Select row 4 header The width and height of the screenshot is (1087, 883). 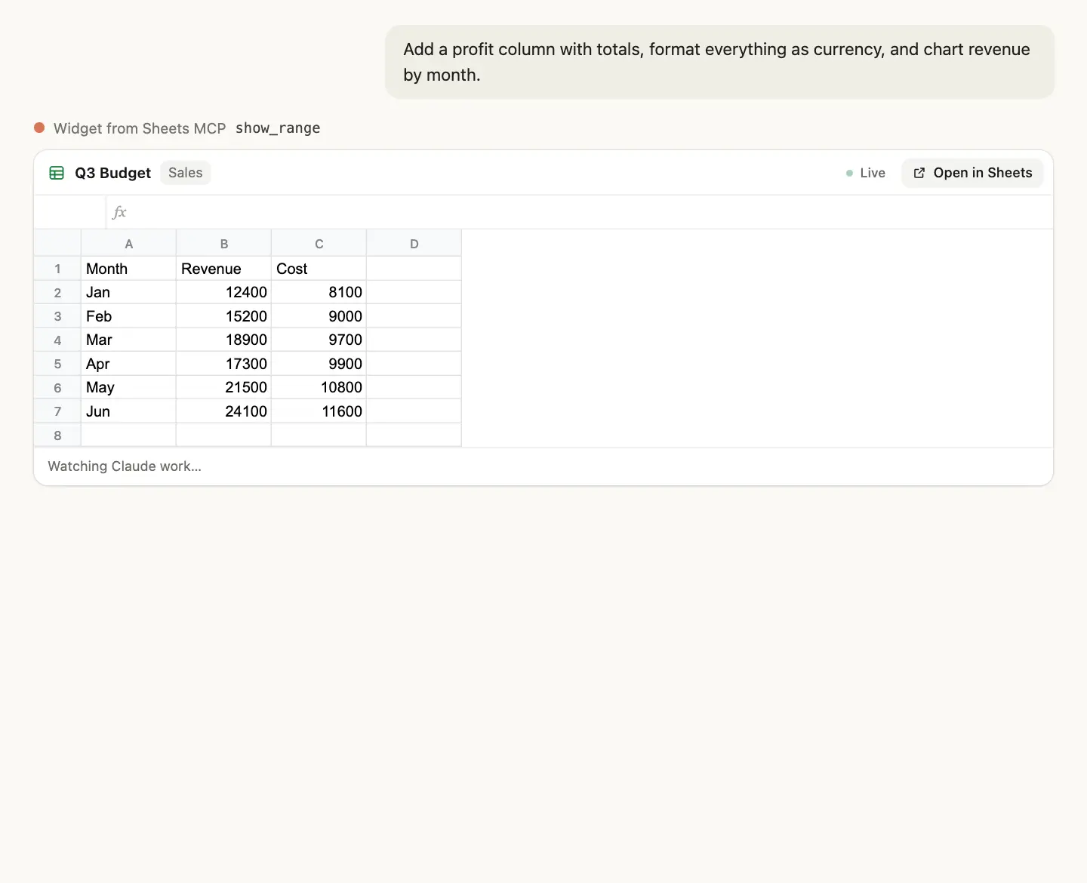pyautogui.click(x=57, y=340)
